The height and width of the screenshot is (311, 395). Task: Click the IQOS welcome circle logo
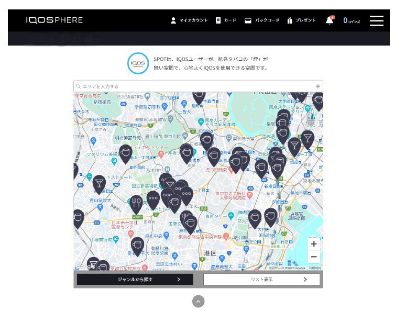pyautogui.click(x=138, y=63)
